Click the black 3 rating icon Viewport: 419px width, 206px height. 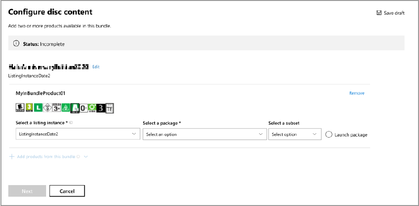[x=101, y=108]
